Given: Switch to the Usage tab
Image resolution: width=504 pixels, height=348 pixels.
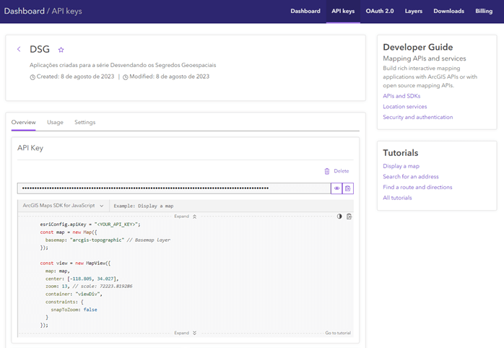Looking at the screenshot, I should (x=56, y=122).
